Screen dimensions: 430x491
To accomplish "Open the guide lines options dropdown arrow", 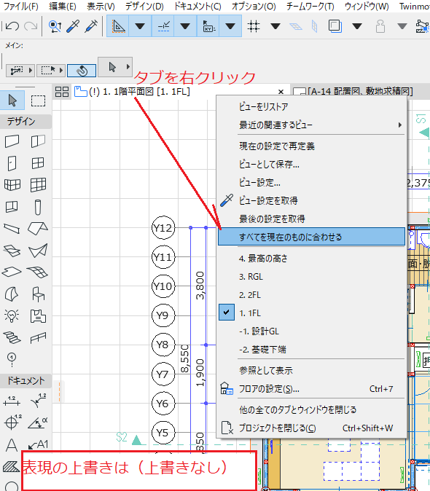I will tap(140, 26).
